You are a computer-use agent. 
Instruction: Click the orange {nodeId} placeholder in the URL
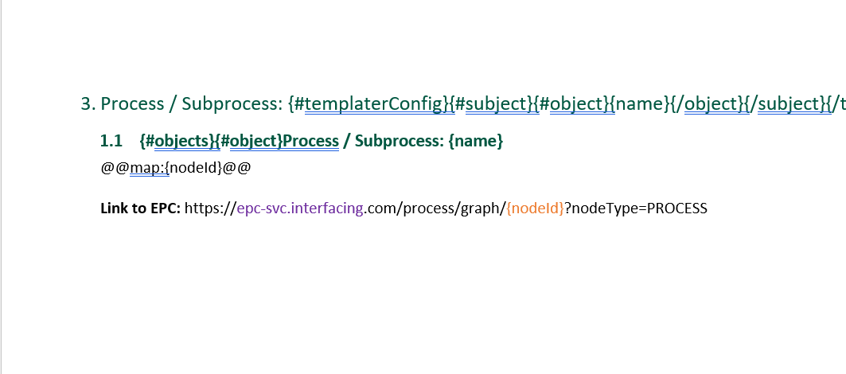(x=535, y=208)
